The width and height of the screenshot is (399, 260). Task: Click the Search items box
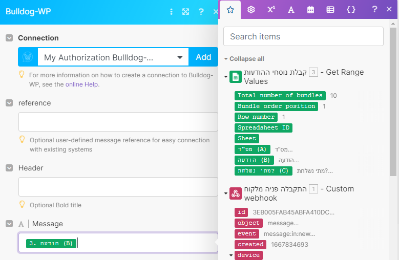click(x=303, y=37)
